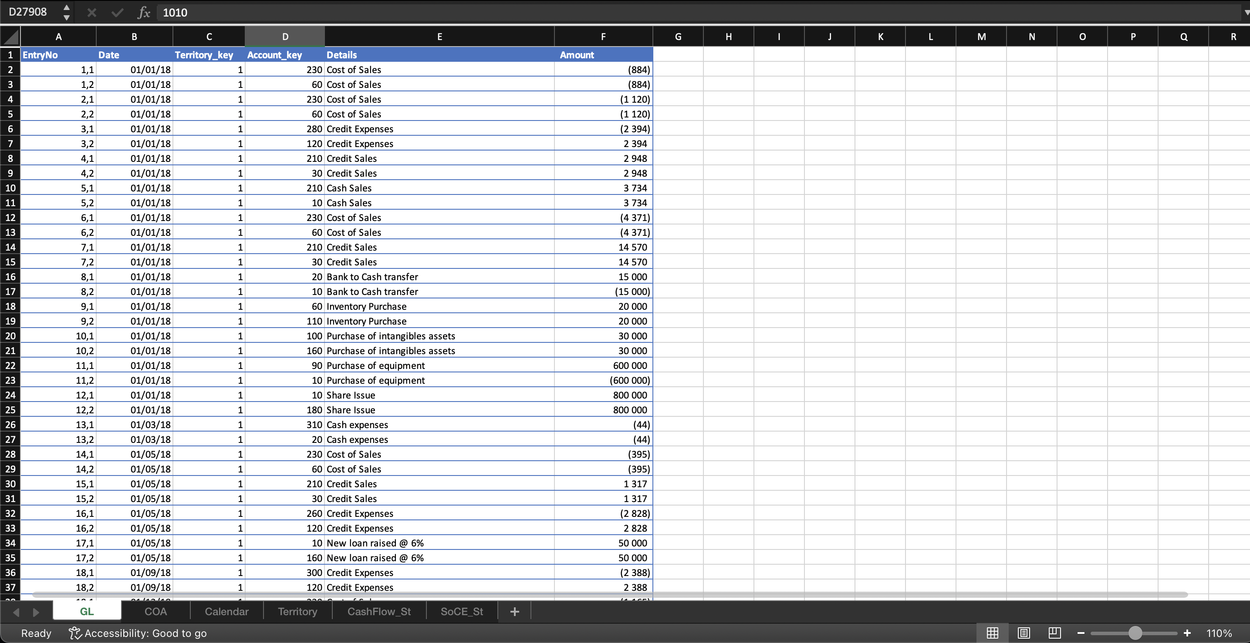Viewport: 1250px width, 643px height.
Task: Click the amount (600 000) cell
Action: click(x=603, y=380)
